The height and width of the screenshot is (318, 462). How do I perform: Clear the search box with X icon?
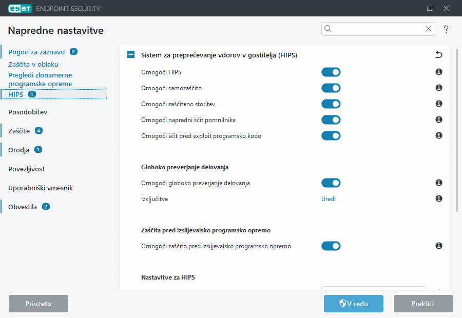click(x=429, y=29)
